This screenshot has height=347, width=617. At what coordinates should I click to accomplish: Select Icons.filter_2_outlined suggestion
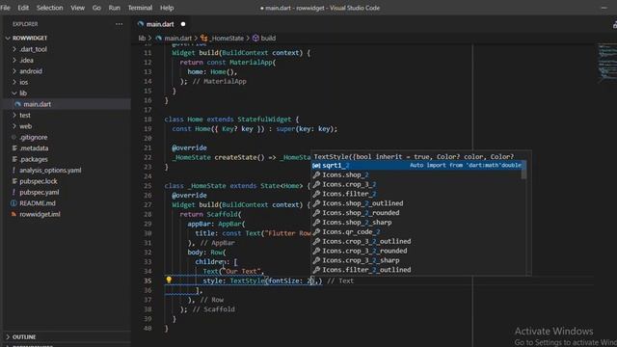tap(417, 270)
